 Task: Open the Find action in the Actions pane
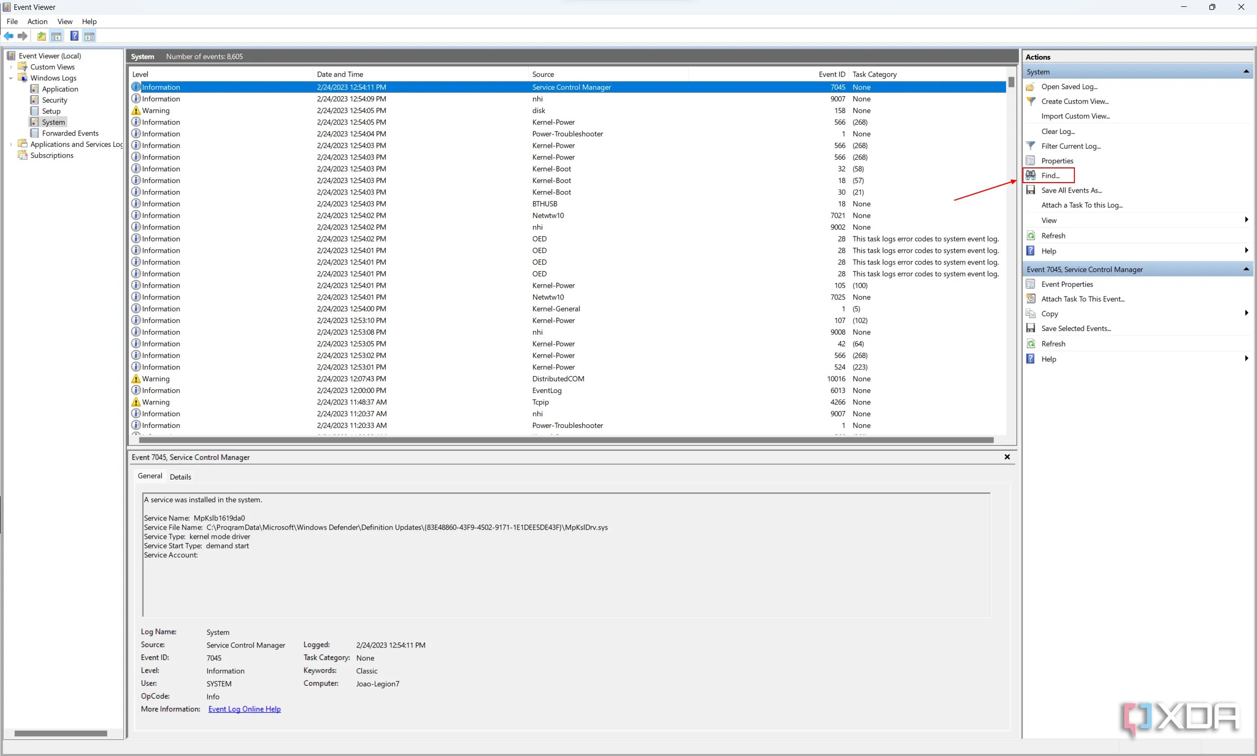pyautogui.click(x=1052, y=175)
